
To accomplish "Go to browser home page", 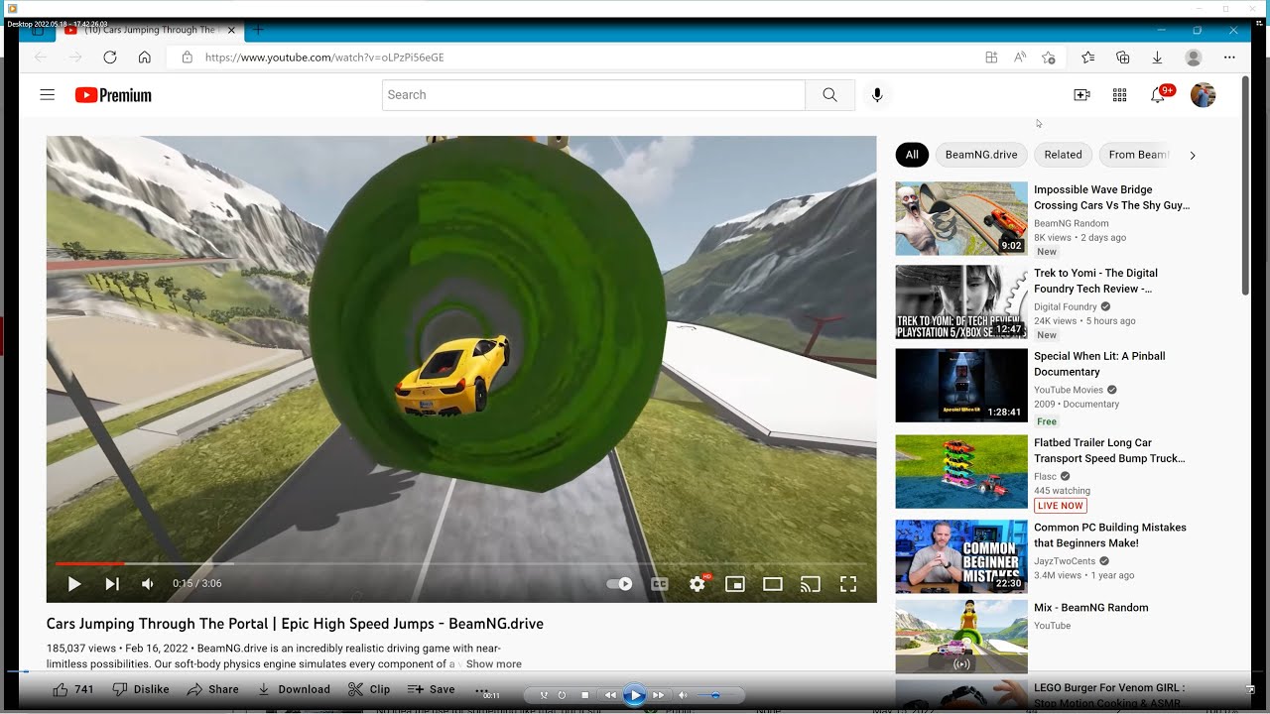I will pyautogui.click(x=145, y=58).
